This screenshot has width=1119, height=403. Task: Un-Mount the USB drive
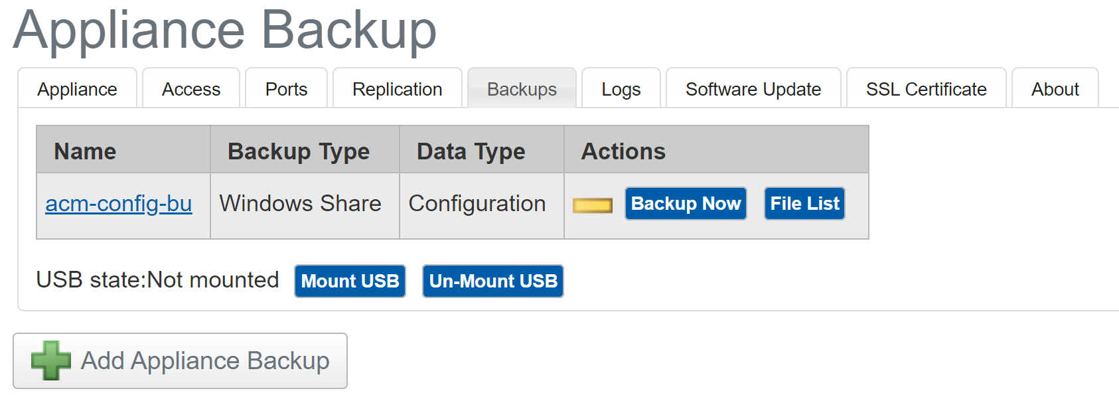click(x=492, y=281)
